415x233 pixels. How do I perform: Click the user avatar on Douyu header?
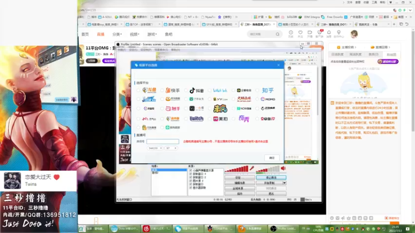click(x=354, y=34)
